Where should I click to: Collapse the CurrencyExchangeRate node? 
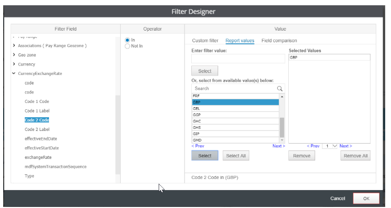click(x=14, y=73)
